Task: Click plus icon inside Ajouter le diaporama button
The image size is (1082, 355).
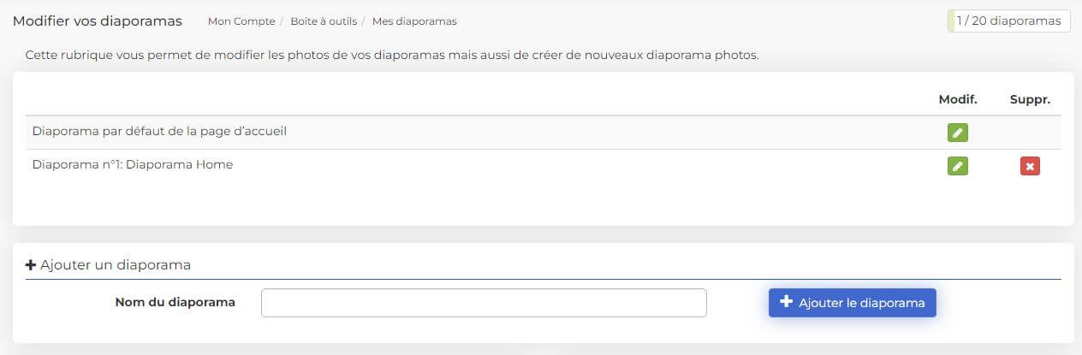Action: tap(787, 302)
